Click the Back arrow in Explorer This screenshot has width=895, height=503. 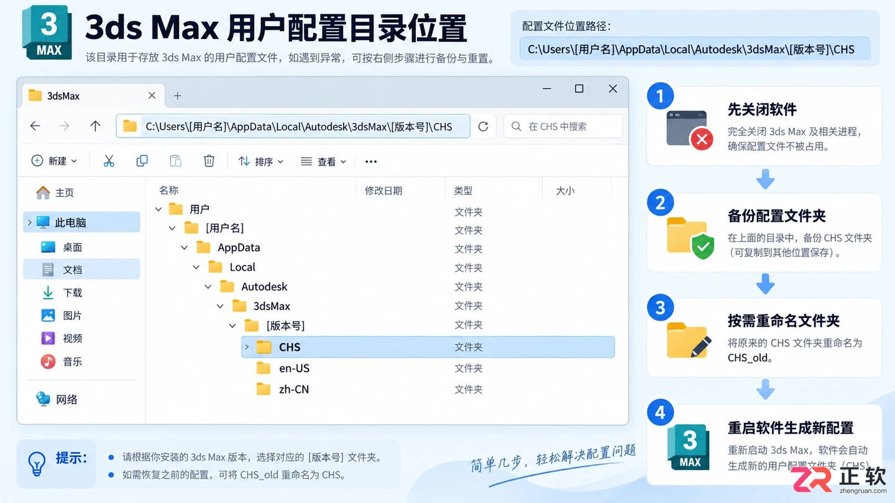point(35,126)
